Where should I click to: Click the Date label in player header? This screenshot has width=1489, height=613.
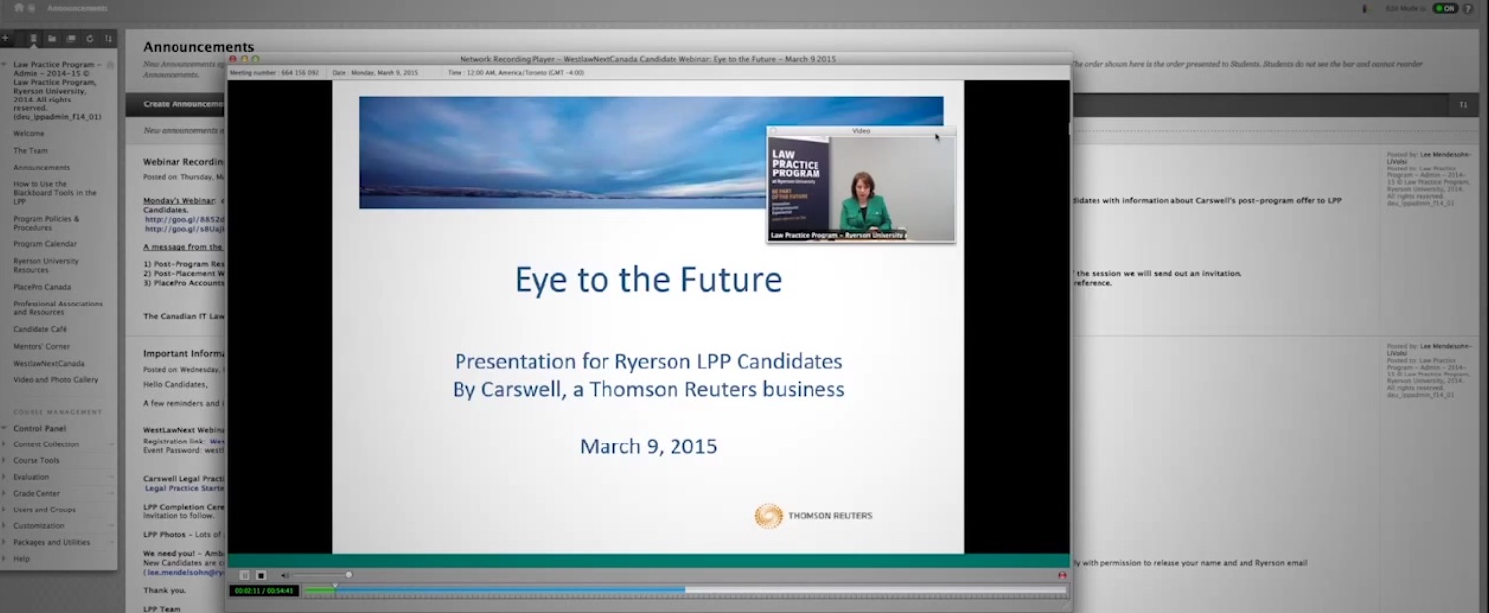[375, 73]
